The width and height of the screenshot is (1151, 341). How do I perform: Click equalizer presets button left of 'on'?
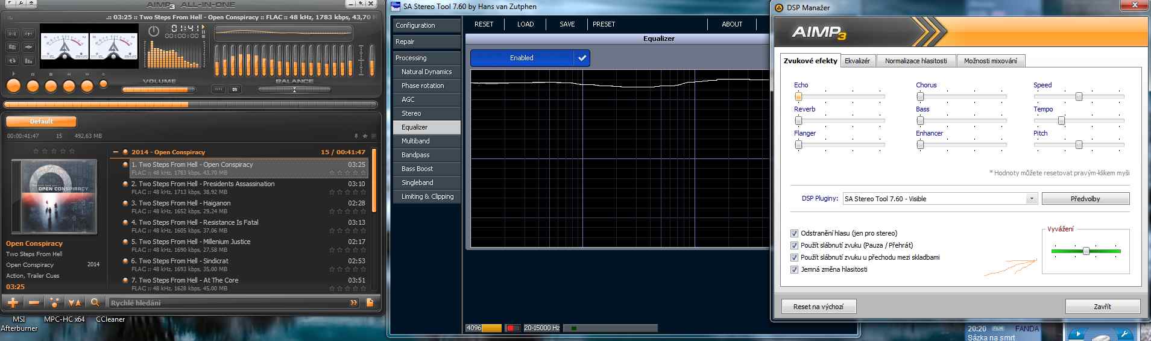click(218, 89)
